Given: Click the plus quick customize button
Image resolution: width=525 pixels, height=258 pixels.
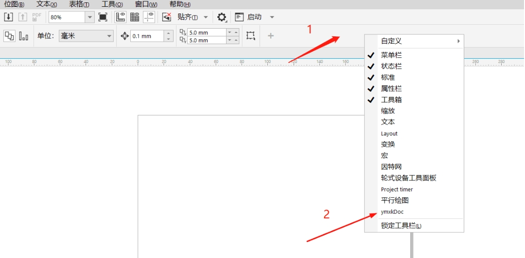Looking at the screenshot, I should [x=271, y=36].
